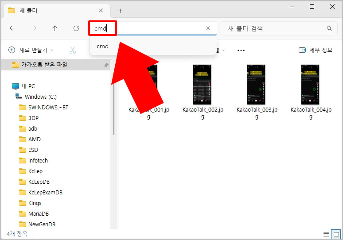
Task: Open the 새로 만들기 menu
Action: click(x=31, y=50)
